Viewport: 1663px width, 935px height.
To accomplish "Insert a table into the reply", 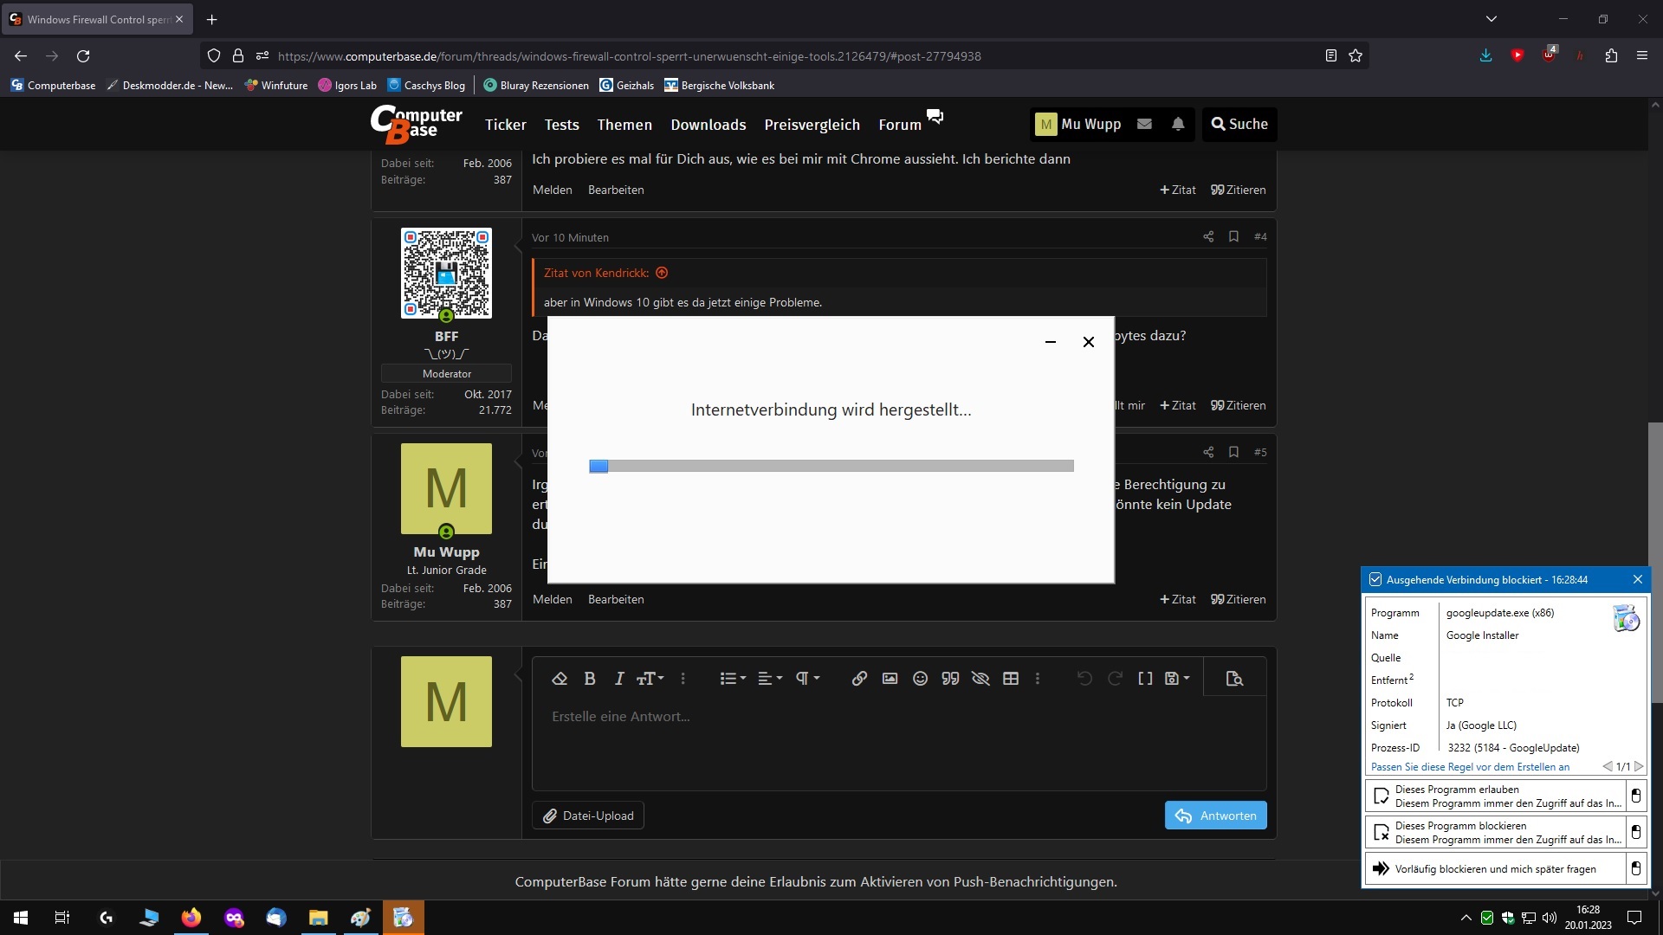I will [1010, 679].
